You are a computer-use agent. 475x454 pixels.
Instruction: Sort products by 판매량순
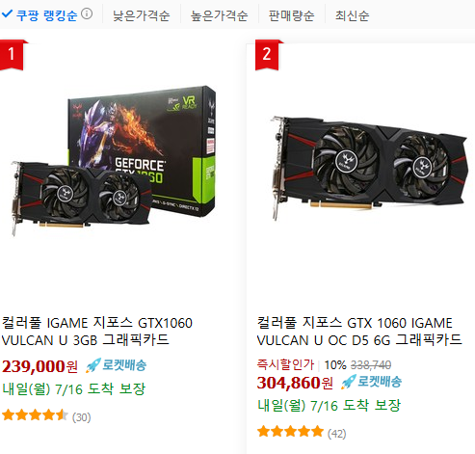tap(291, 15)
